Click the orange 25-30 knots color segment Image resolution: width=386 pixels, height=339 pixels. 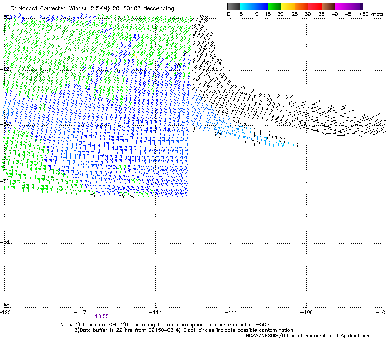point(301,6)
